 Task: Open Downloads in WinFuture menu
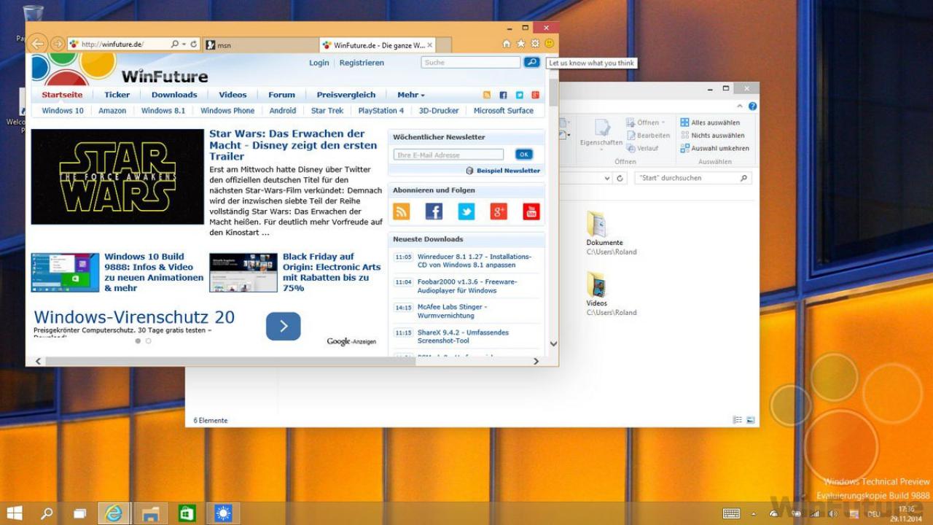pyautogui.click(x=174, y=95)
